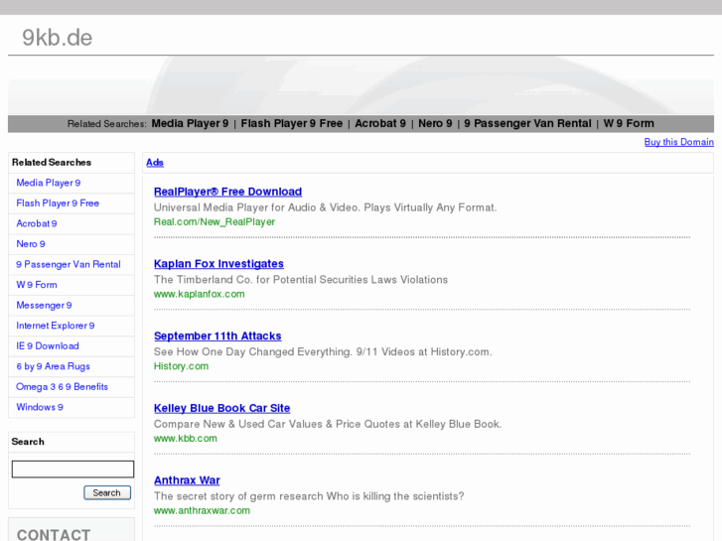
Task: Click 'The Timberland Co. for Potential Securities' text
Action: coord(301,280)
